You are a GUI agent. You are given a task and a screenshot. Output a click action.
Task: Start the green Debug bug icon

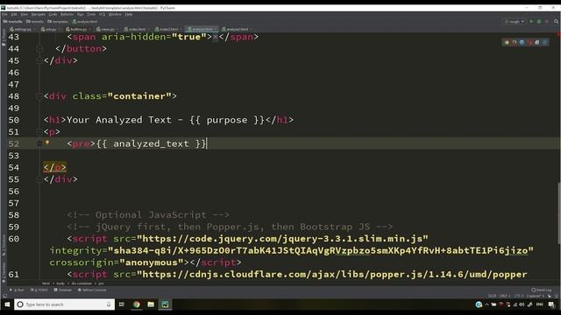click(539, 21)
